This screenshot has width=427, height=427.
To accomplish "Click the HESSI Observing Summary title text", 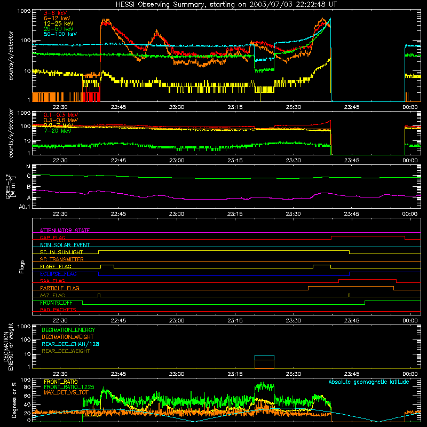I will [x=226, y=4].
